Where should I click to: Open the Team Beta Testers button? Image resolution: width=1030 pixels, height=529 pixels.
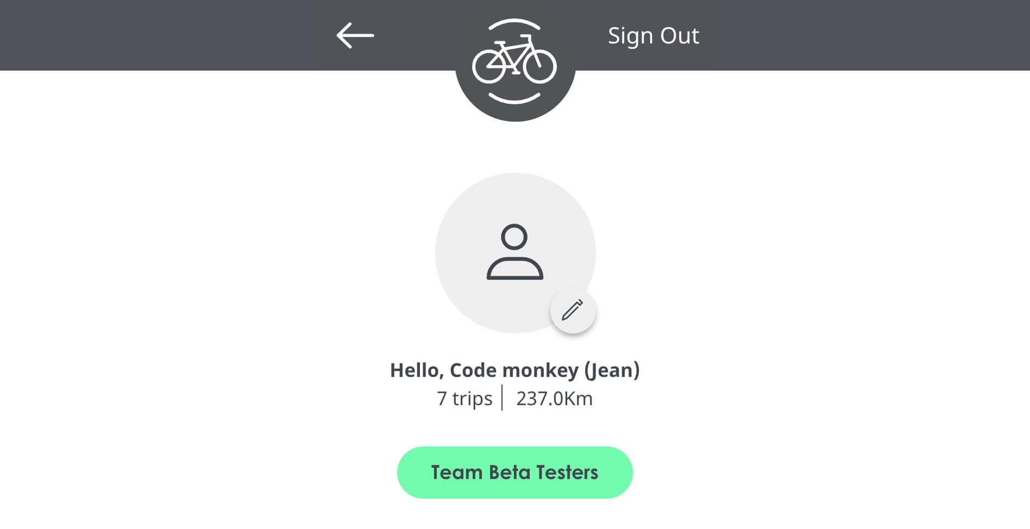515,473
